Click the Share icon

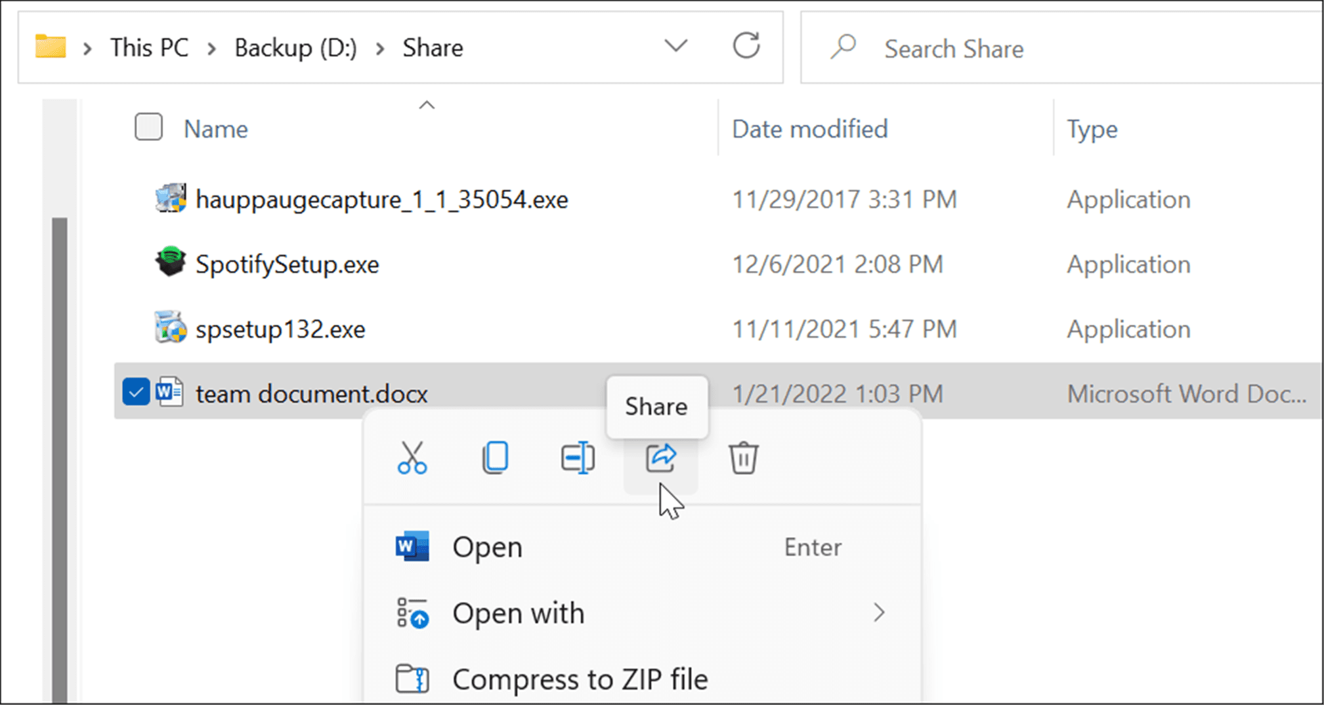661,458
